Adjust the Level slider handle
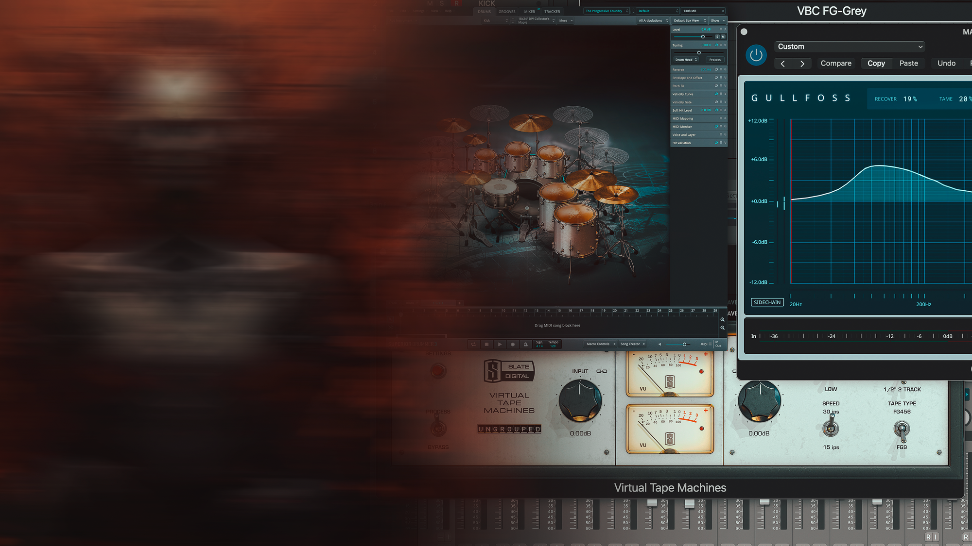972x546 pixels. [x=703, y=37]
